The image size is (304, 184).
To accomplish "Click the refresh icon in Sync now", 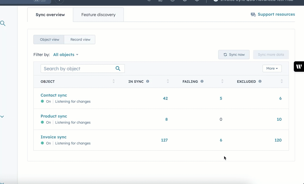I will pyautogui.click(x=225, y=55).
